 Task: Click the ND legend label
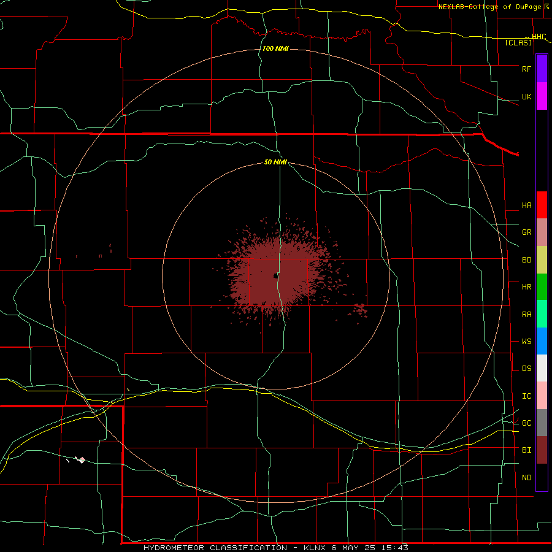526,477
